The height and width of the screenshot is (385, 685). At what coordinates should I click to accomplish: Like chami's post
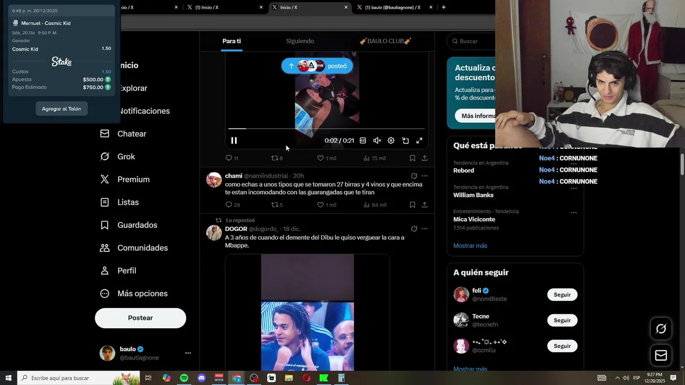click(x=326, y=205)
